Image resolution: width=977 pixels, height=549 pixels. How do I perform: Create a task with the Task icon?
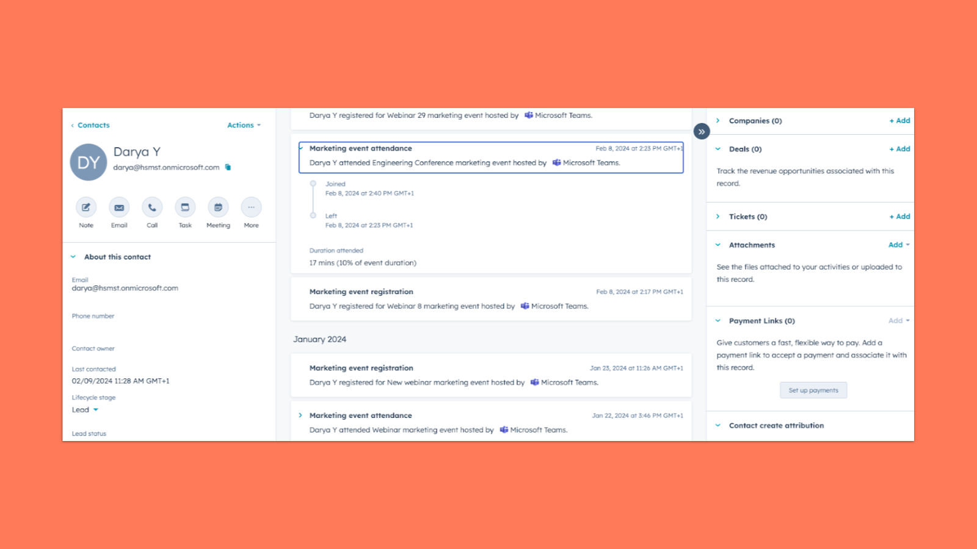[184, 207]
